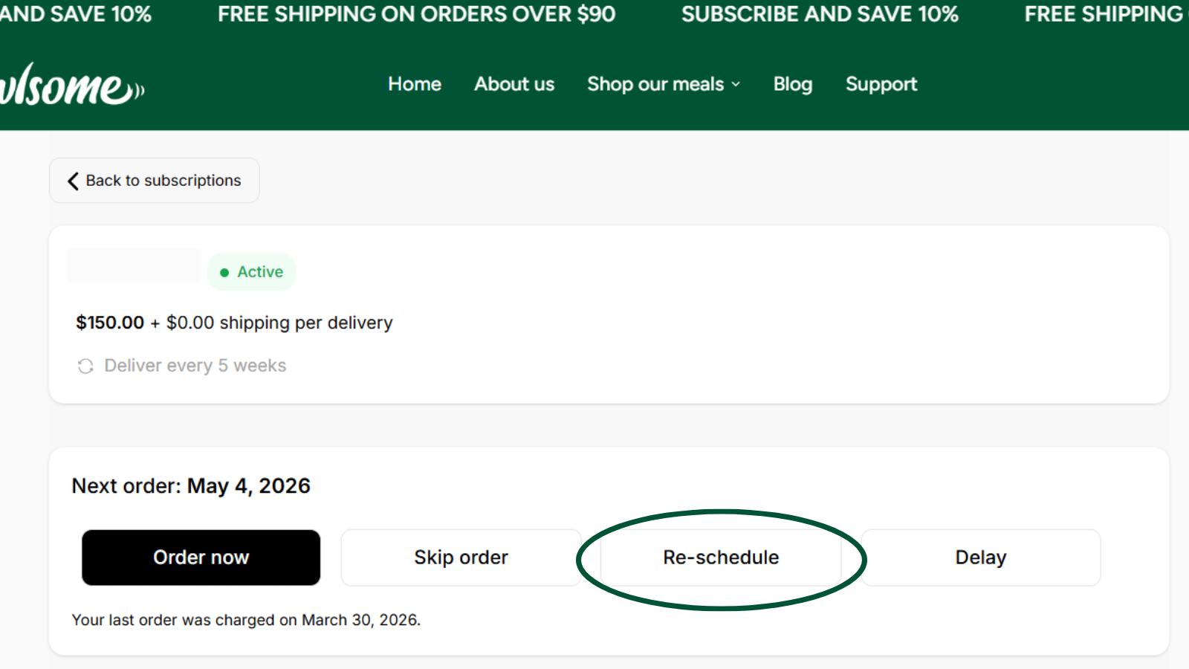Open the About us page
Viewport: 1189px width, 669px height.
coord(514,84)
